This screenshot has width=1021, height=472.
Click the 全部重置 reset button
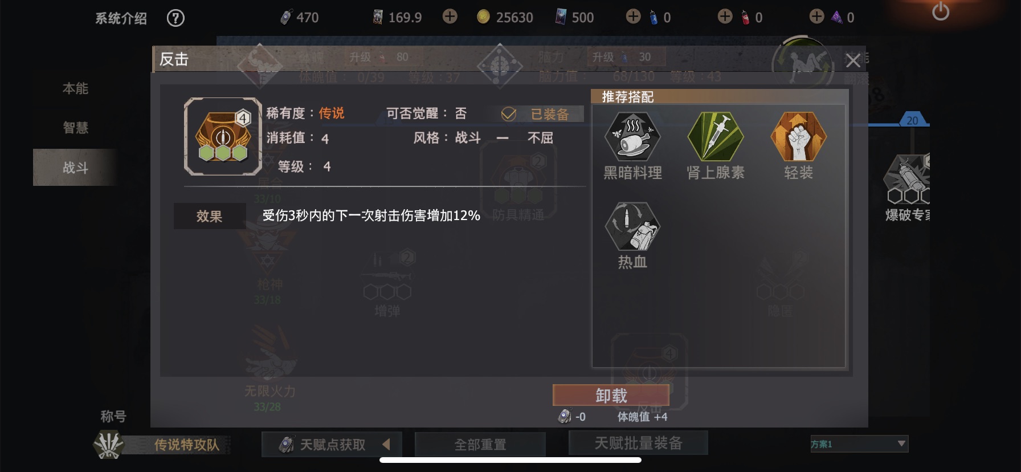480,444
